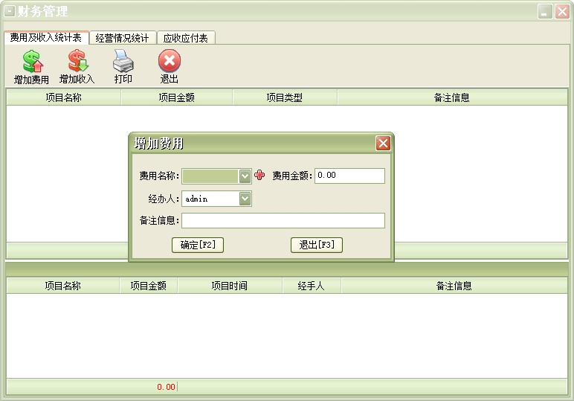Switch to the 经营情况统计 tab
Screen dimensions: 574x401
click(x=123, y=38)
